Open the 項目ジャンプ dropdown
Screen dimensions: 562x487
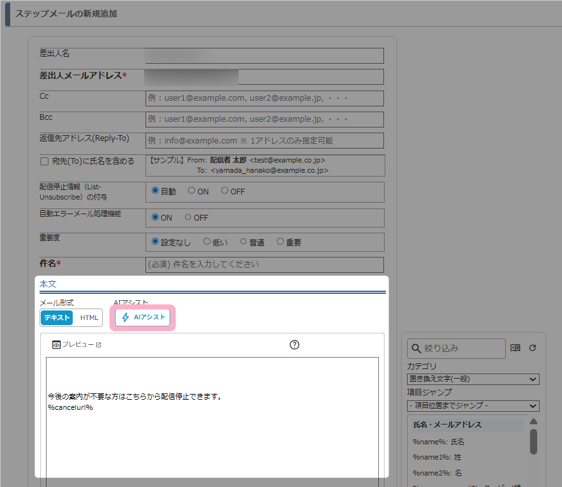[x=473, y=405]
